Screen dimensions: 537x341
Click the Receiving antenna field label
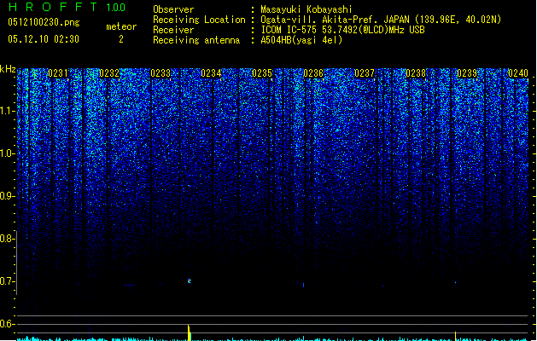[x=196, y=40]
